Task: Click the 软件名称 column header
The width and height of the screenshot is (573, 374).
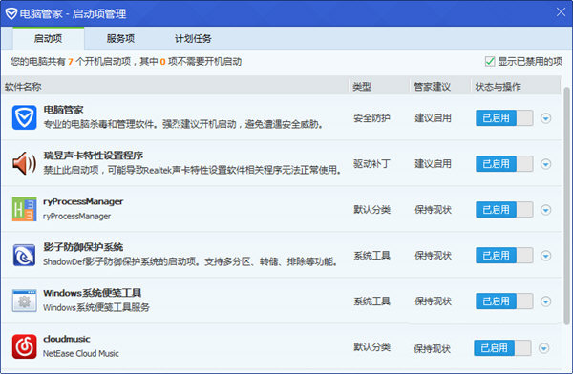Action: pyautogui.click(x=23, y=87)
